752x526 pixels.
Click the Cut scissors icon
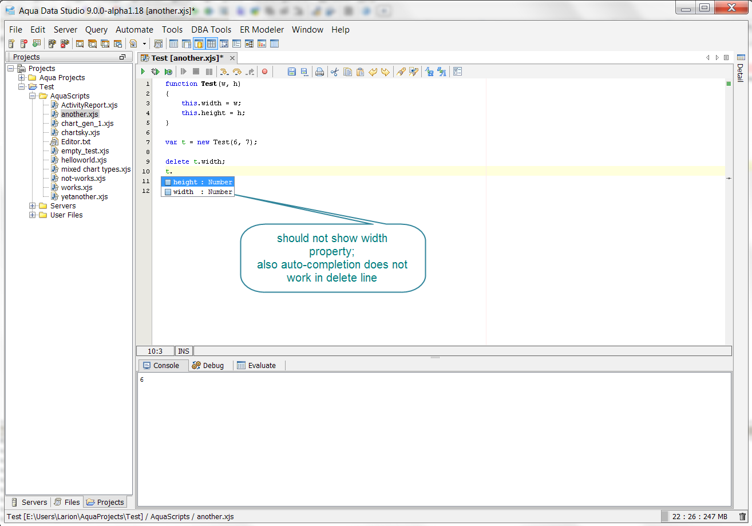point(335,72)
